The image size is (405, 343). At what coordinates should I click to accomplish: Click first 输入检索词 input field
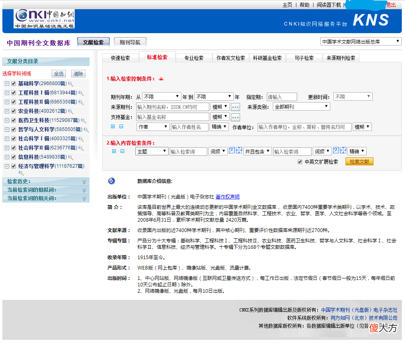tap(188, 152)
